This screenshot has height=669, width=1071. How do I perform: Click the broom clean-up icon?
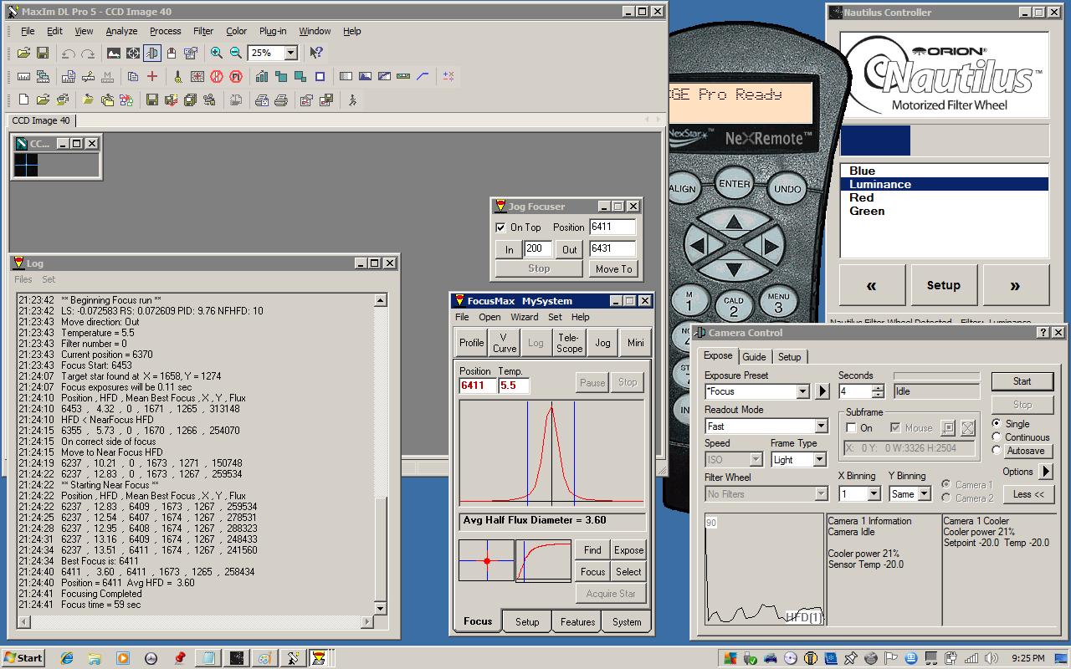click(x=177, y=76)
